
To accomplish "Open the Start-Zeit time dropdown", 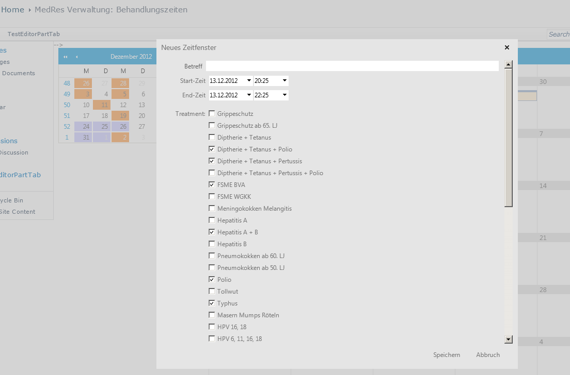I will pyautogui.click(x=284, y=81).
